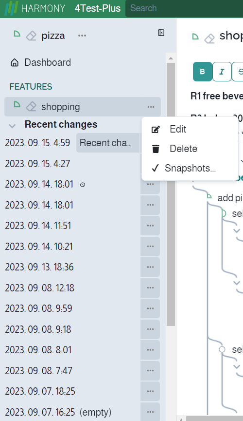Collapse the Recent changes section
Screen dimensions: 243x421
(12, 126)
